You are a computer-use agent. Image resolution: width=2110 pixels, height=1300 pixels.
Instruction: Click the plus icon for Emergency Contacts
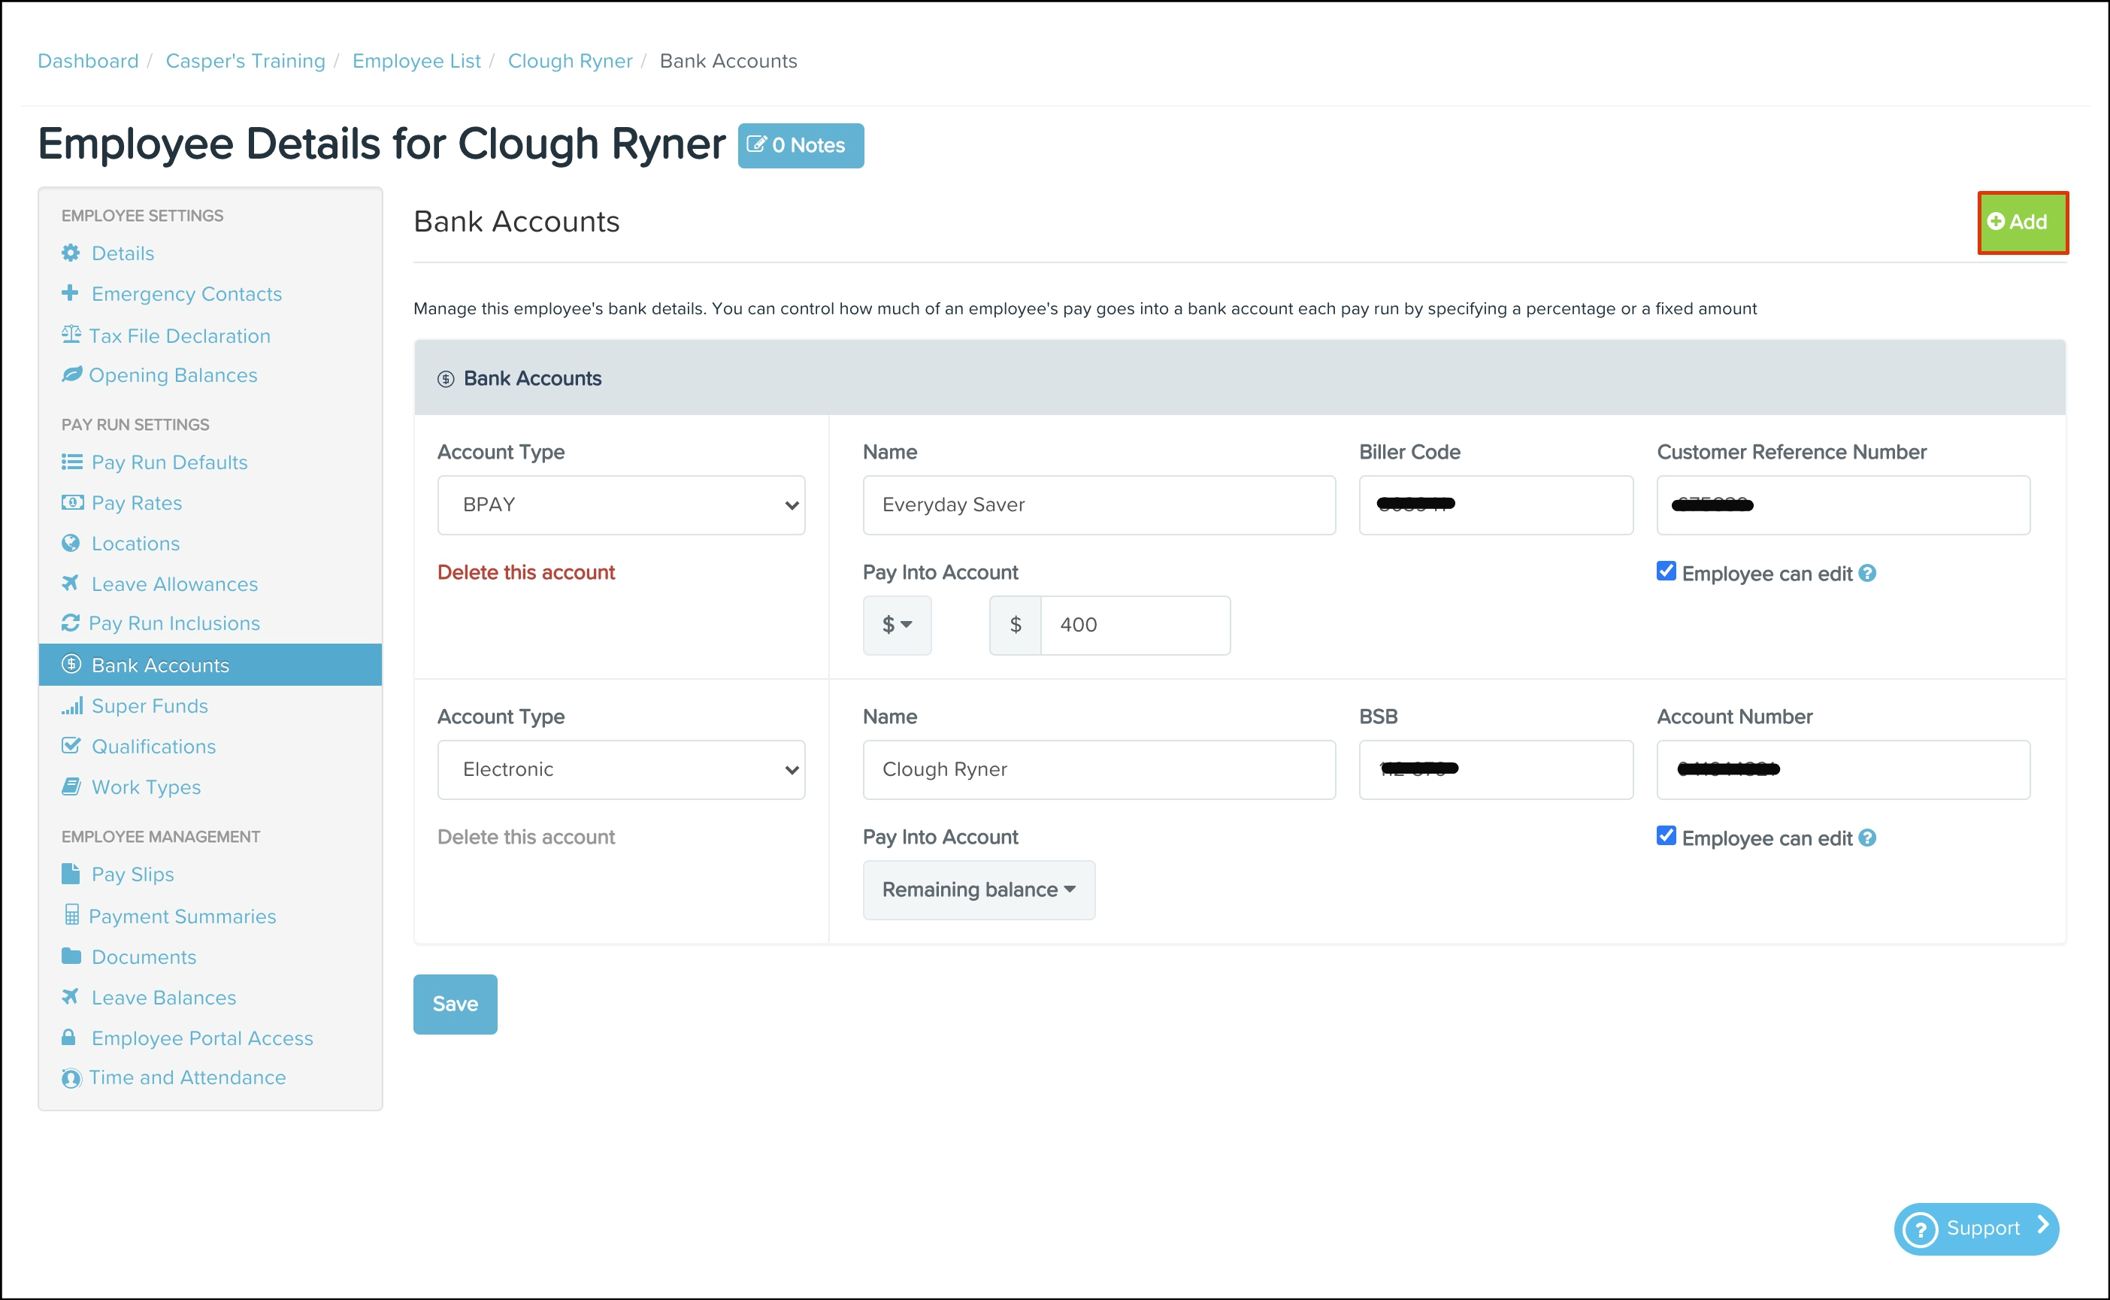pos(71,293)
